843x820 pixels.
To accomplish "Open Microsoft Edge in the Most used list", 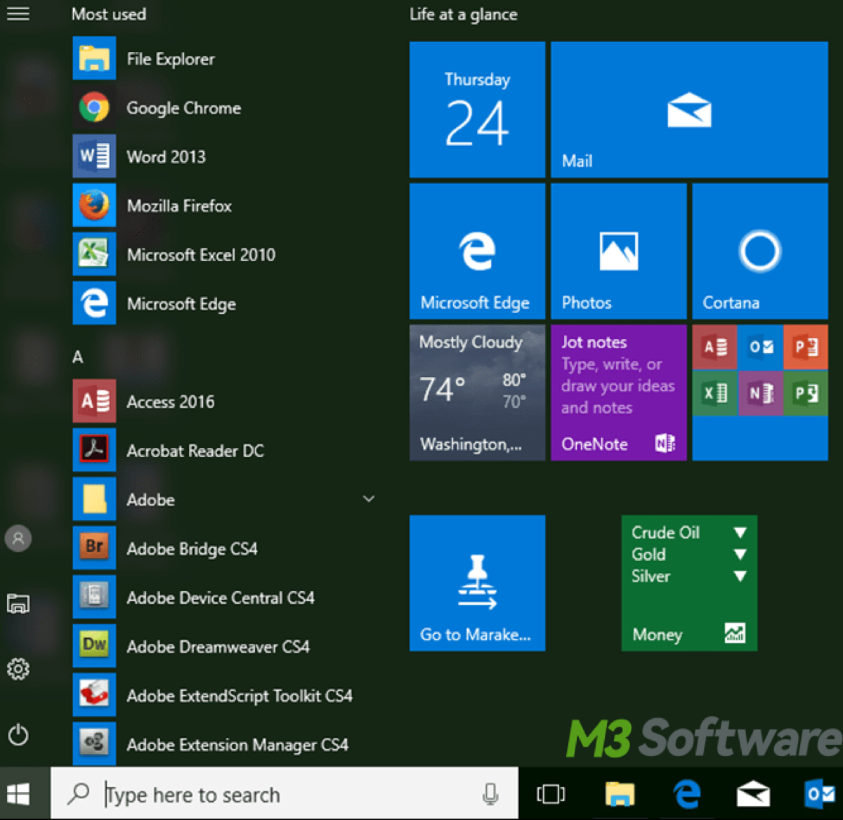I will coord(225,304).
